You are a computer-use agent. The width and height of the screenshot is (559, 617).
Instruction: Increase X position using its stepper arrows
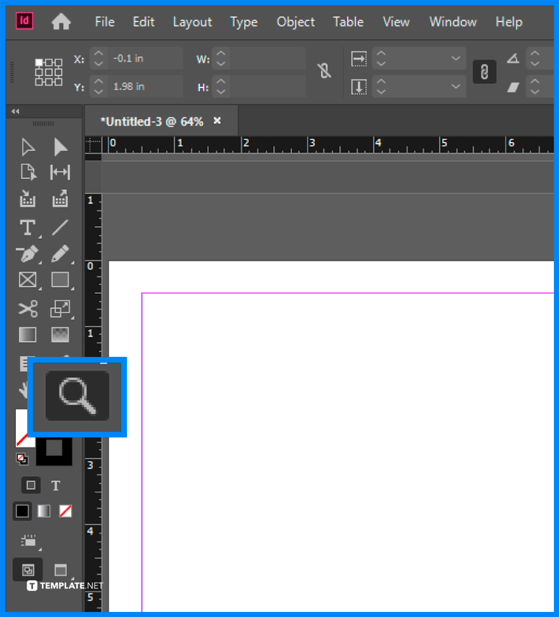tap(98, 55)
